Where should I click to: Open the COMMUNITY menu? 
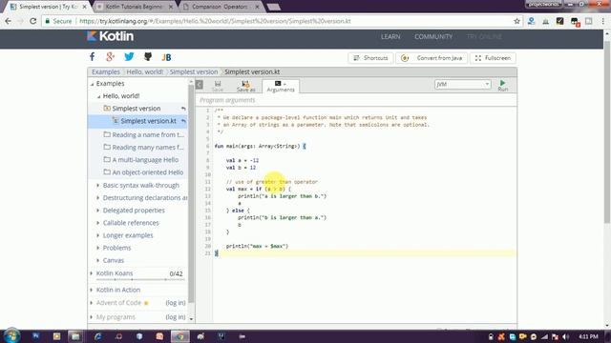[x=433, y=36]
